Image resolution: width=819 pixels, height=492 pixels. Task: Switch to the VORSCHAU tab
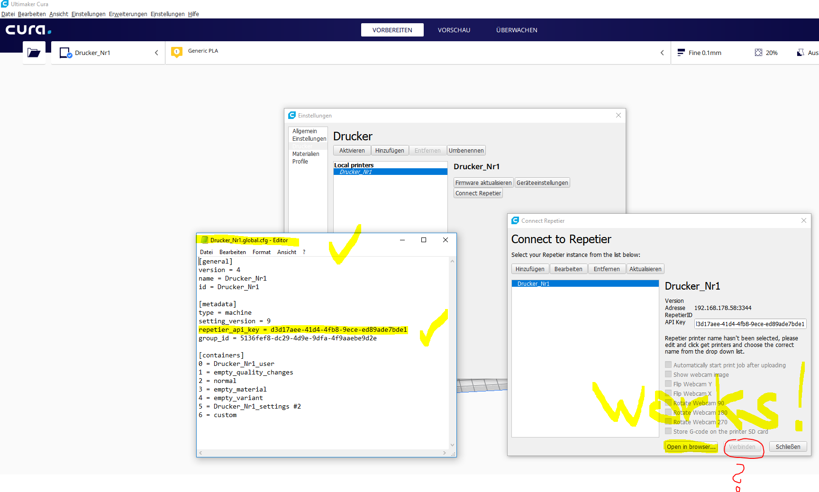coord(454,30)
